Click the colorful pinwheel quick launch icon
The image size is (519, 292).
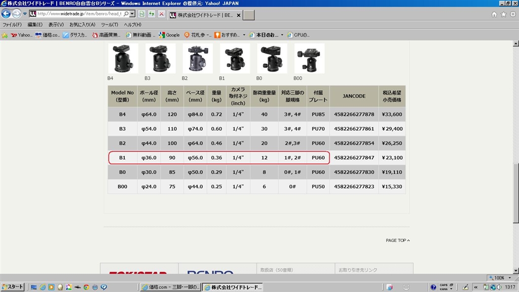pyautogui.click(x=69, y=287)
